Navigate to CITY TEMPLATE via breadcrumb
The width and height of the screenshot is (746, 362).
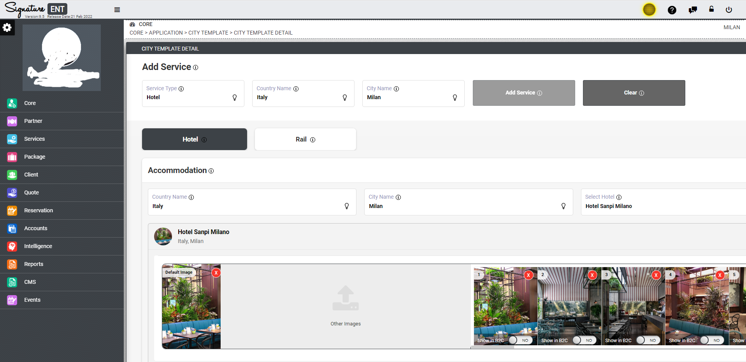click(x=208, y=33)
